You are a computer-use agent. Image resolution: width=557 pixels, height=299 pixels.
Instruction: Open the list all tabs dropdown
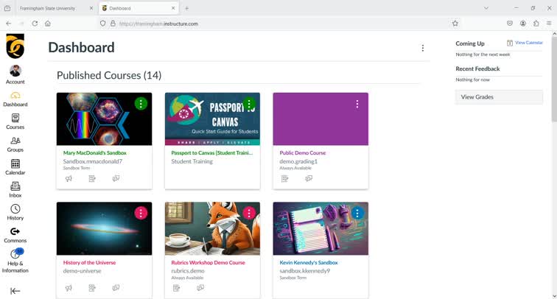pos(486,8)
